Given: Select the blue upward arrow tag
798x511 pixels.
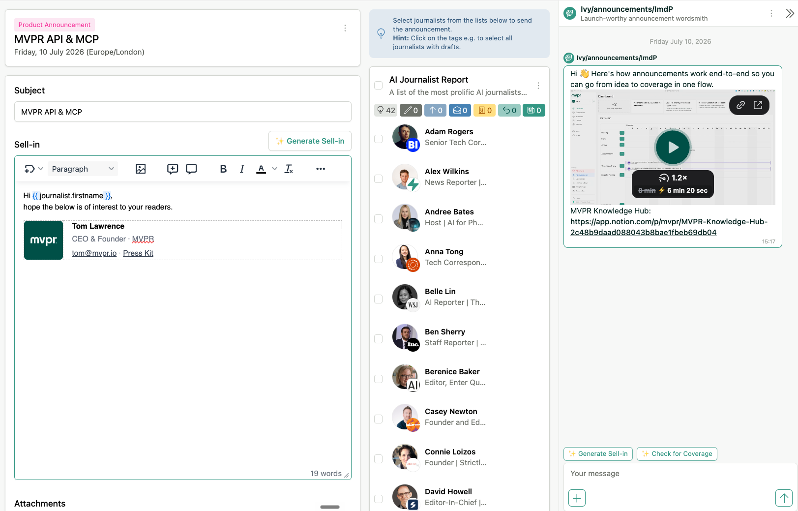Looking at the screenshot, I should 435,110.
